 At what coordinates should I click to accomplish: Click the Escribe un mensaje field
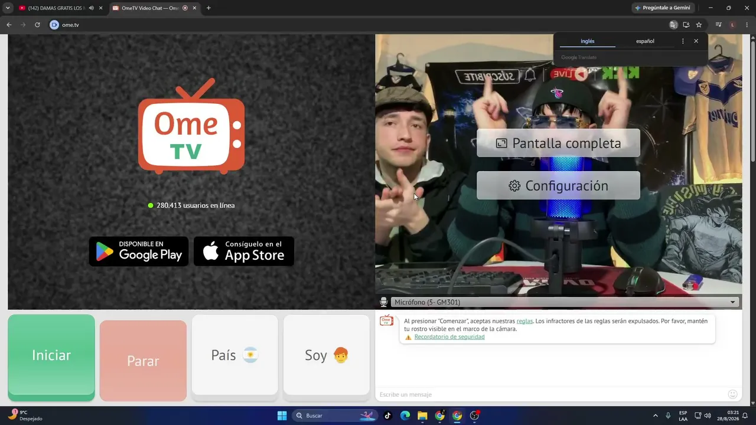[x=552, y=394]
